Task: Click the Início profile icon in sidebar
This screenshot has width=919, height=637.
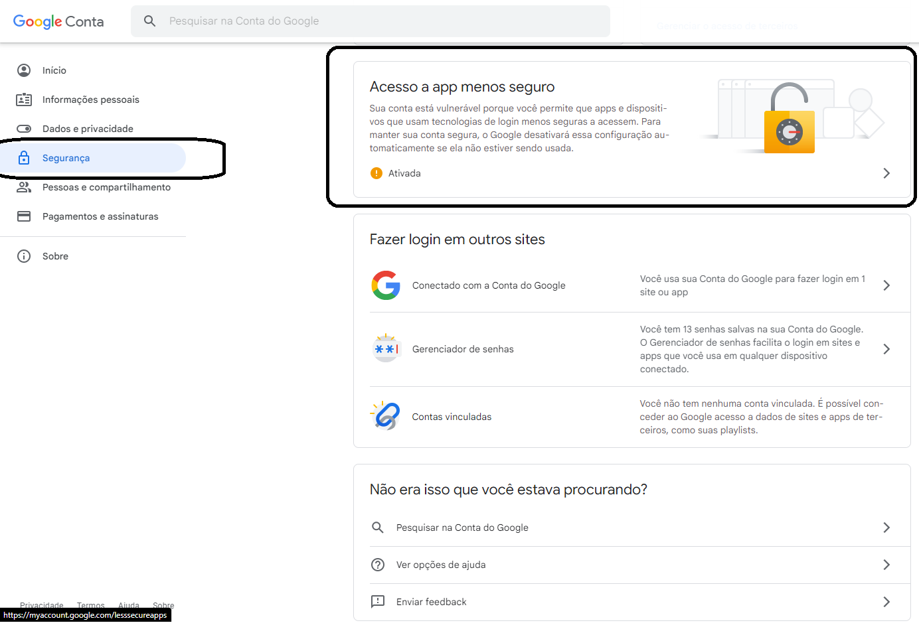Action: coord(24,70)
